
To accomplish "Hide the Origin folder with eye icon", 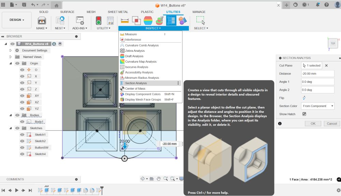I will coord(17,63).
